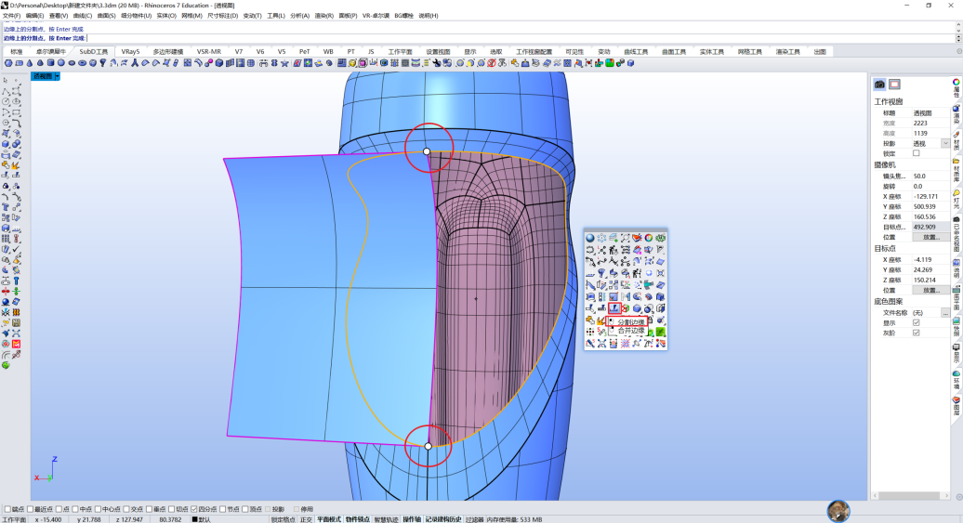Screen dimensions: 963x523
Task: Click the command history scroll down arrow
Action: point(958,31)
